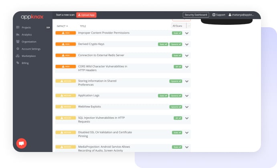Click the Billing tag icon
Screen dimensions: 277x168
18,63
